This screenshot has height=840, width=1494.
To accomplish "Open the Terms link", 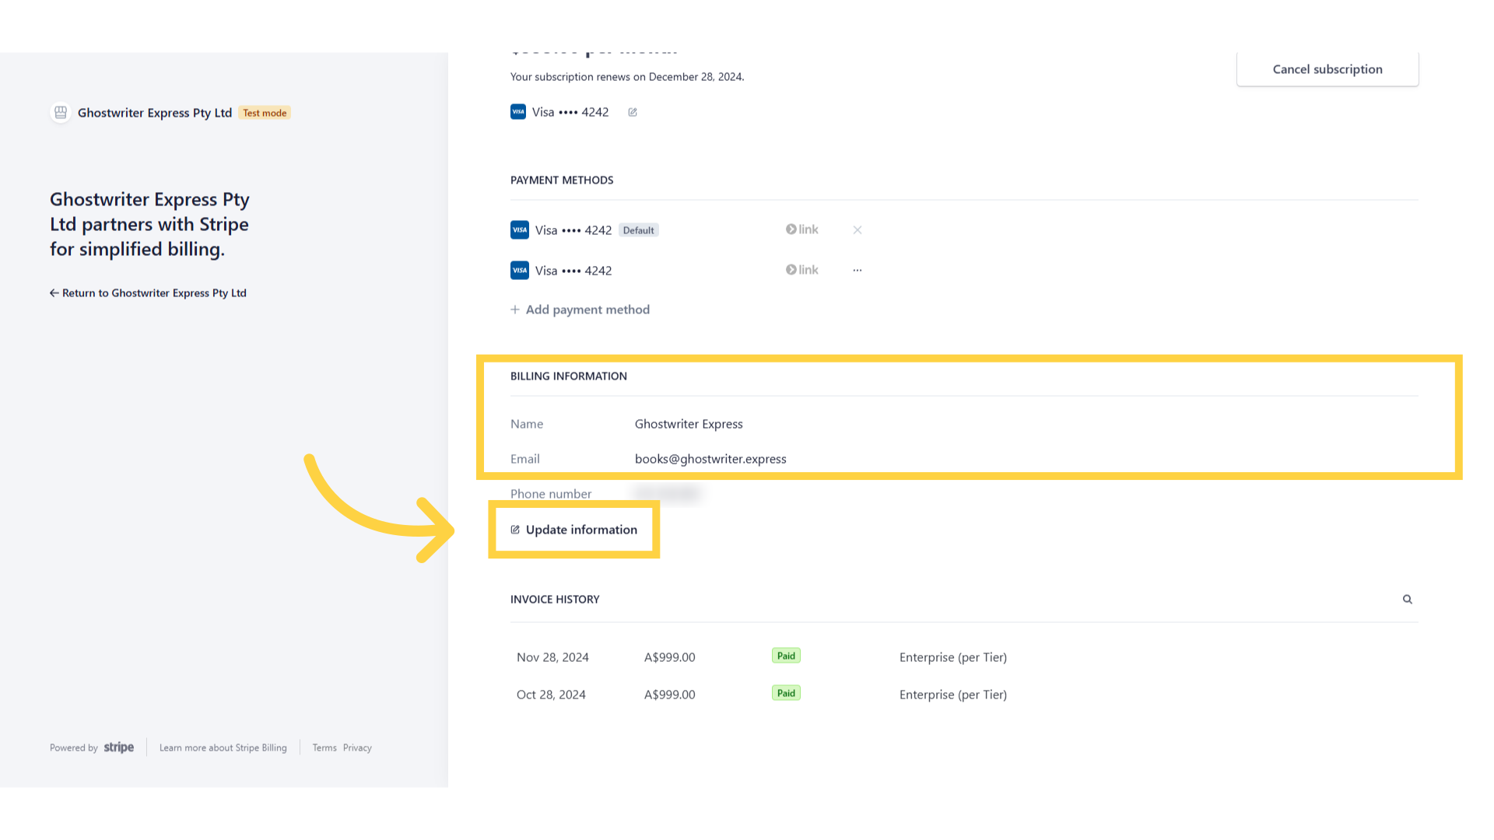I will 324,747.
